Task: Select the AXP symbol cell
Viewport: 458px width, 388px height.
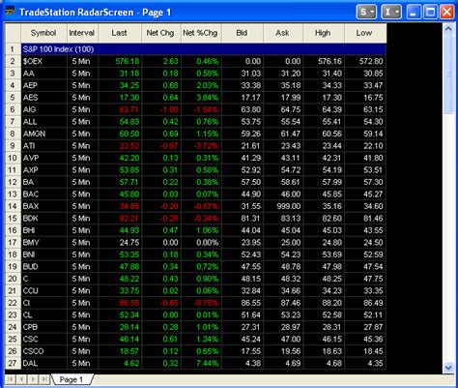Action: pyautogui.click(x=43, y=170)
